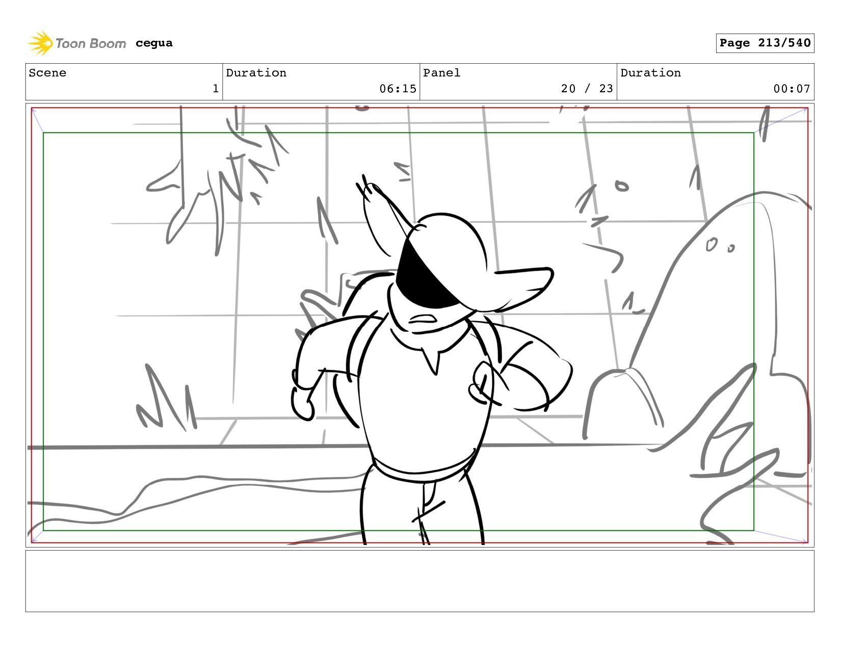Click the panel duration value '00:07'
Image resolution: width=841 pixels, height=650 pixels.
792,89
